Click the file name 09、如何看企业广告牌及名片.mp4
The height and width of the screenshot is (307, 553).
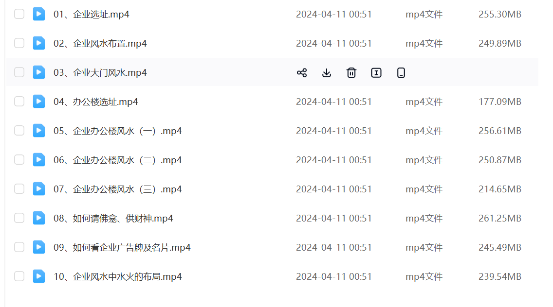(x=122, y=248)
